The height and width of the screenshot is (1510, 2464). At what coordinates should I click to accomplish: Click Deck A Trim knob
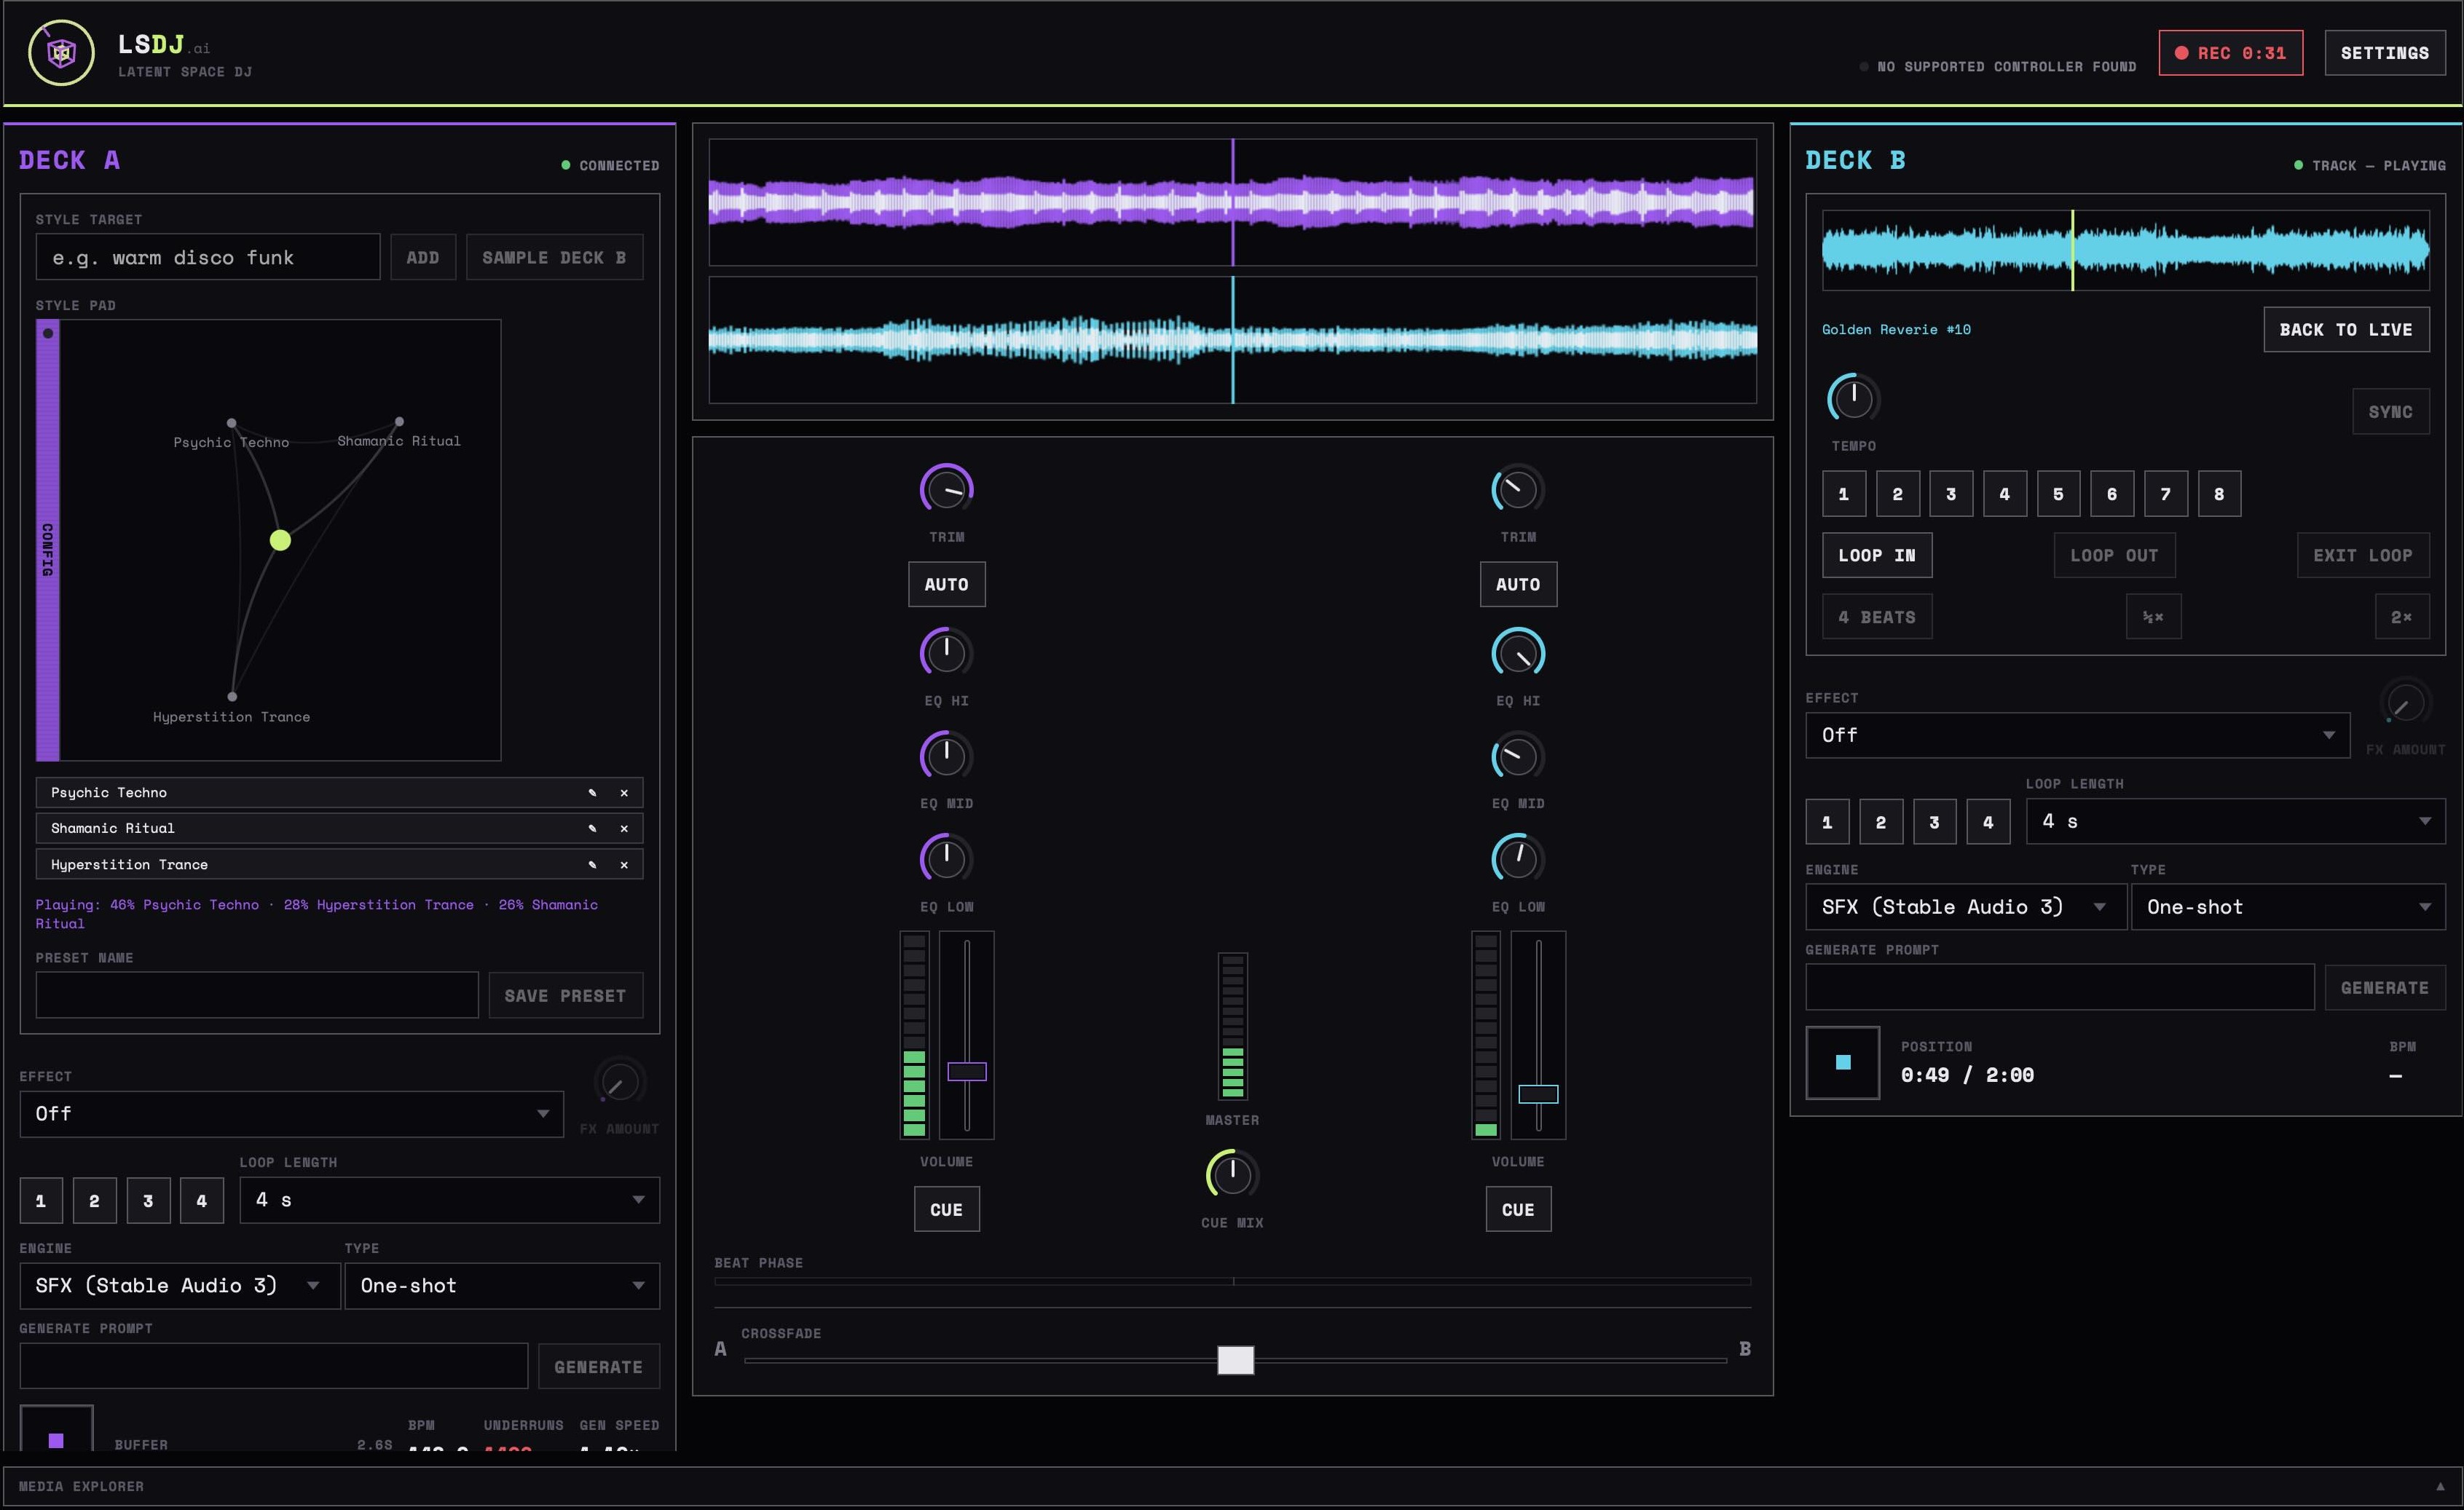click(x=946, y=490)
